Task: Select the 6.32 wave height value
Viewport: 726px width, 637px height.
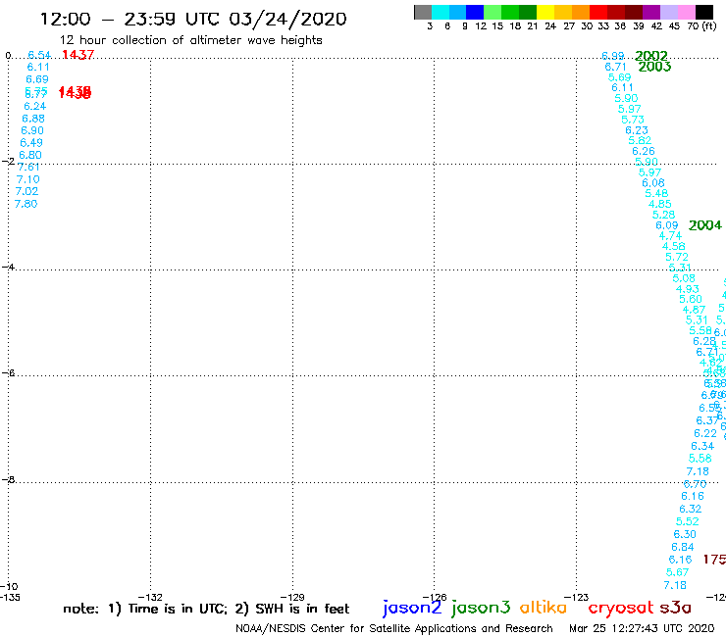Action: tap(691, 509)
